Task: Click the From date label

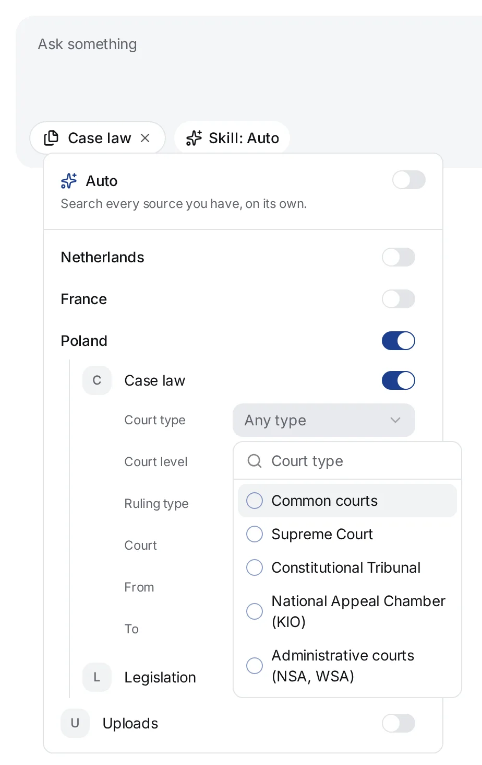Action: click(x=139, y=587)
